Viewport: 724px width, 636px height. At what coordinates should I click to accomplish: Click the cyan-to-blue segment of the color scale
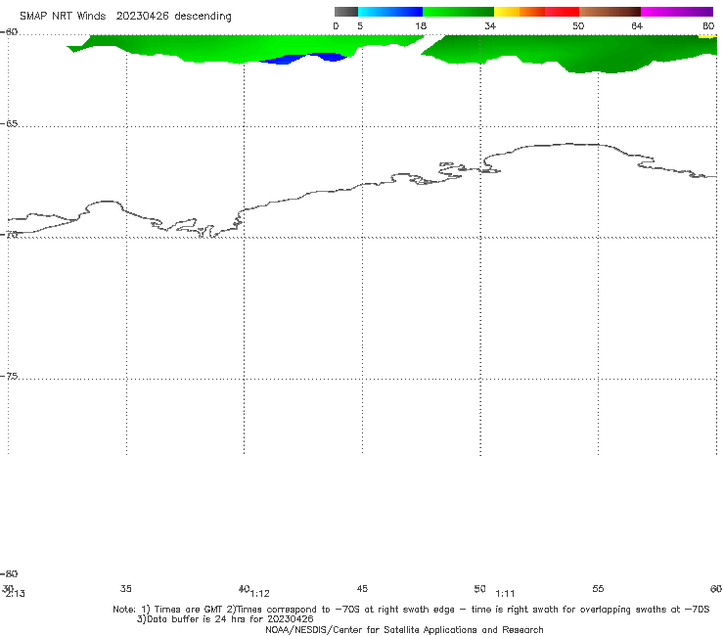pos(390,12)
